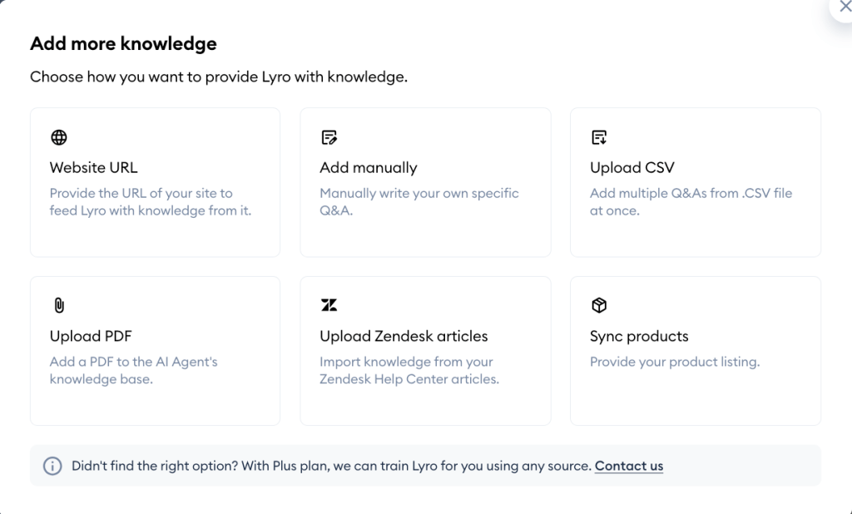
Task: Click the globe icon above Website URL
Action: [57, 136]
